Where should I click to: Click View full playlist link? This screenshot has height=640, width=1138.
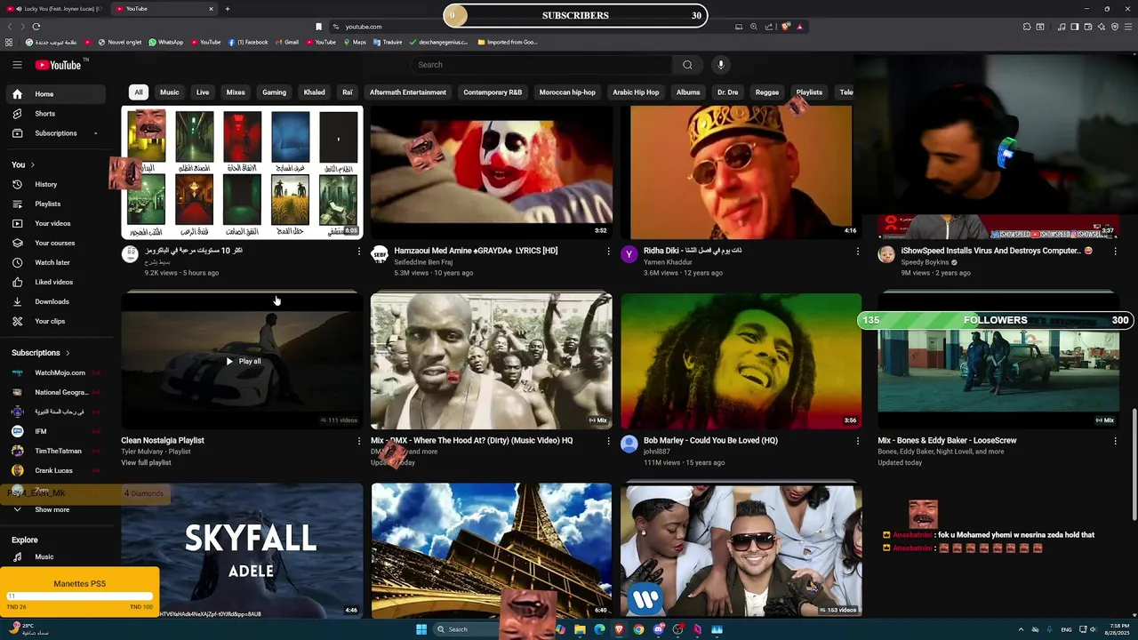tap(146, 463)
